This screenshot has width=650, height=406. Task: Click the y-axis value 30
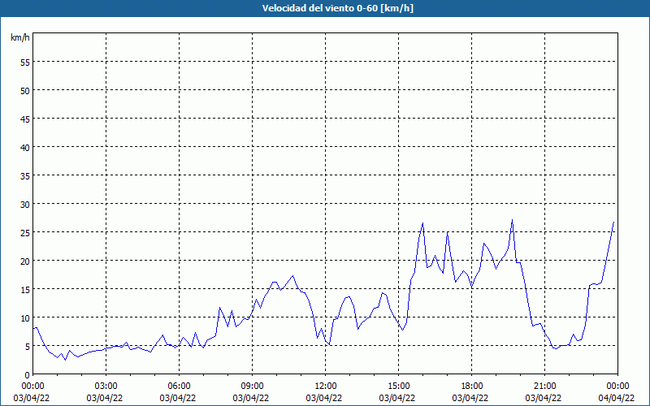25,205
